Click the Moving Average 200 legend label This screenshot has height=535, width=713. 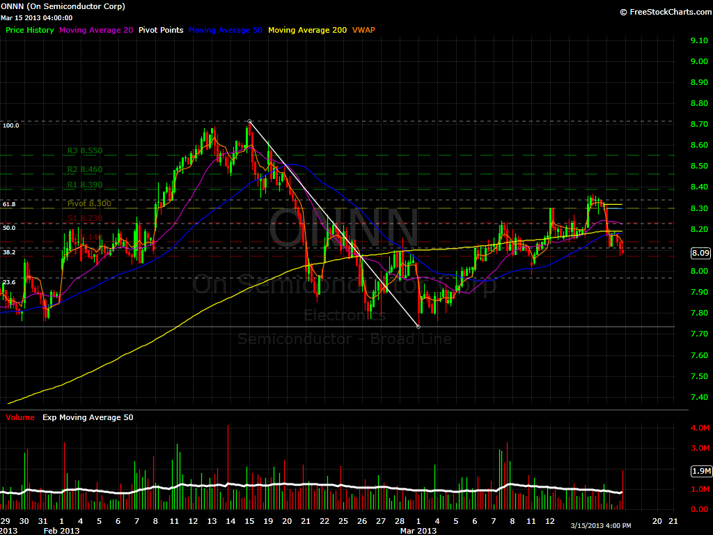pyautogui.click(x=307, y=30)
